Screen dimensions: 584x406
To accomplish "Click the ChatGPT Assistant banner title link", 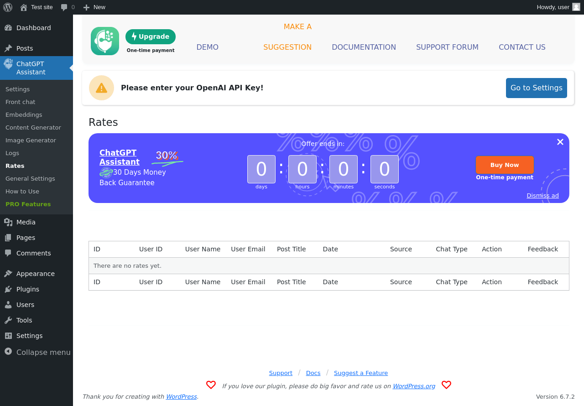I will [x=120, y=157].
